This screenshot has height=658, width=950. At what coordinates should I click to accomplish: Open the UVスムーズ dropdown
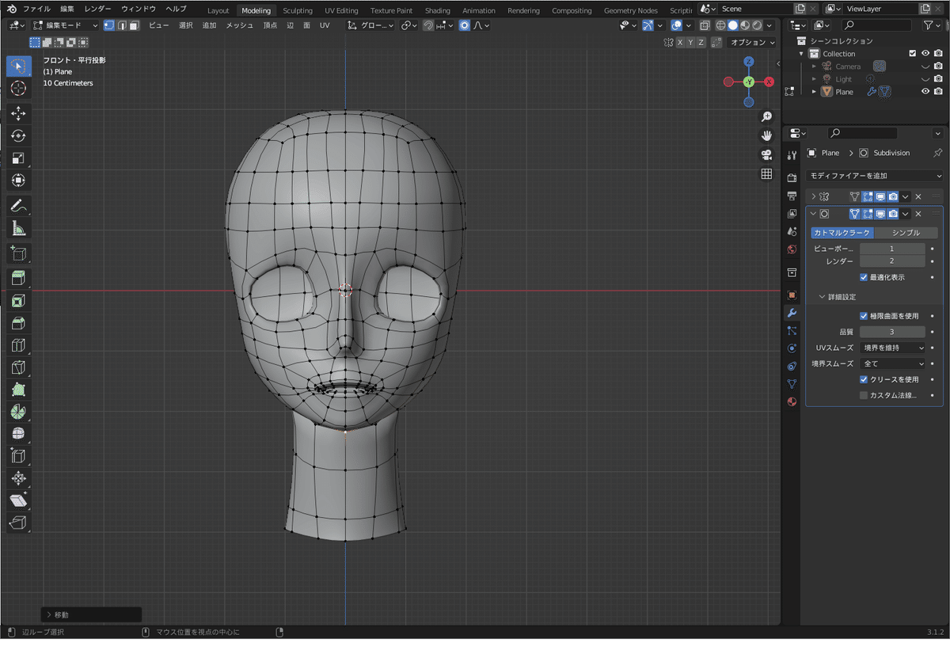pos(892,348)
